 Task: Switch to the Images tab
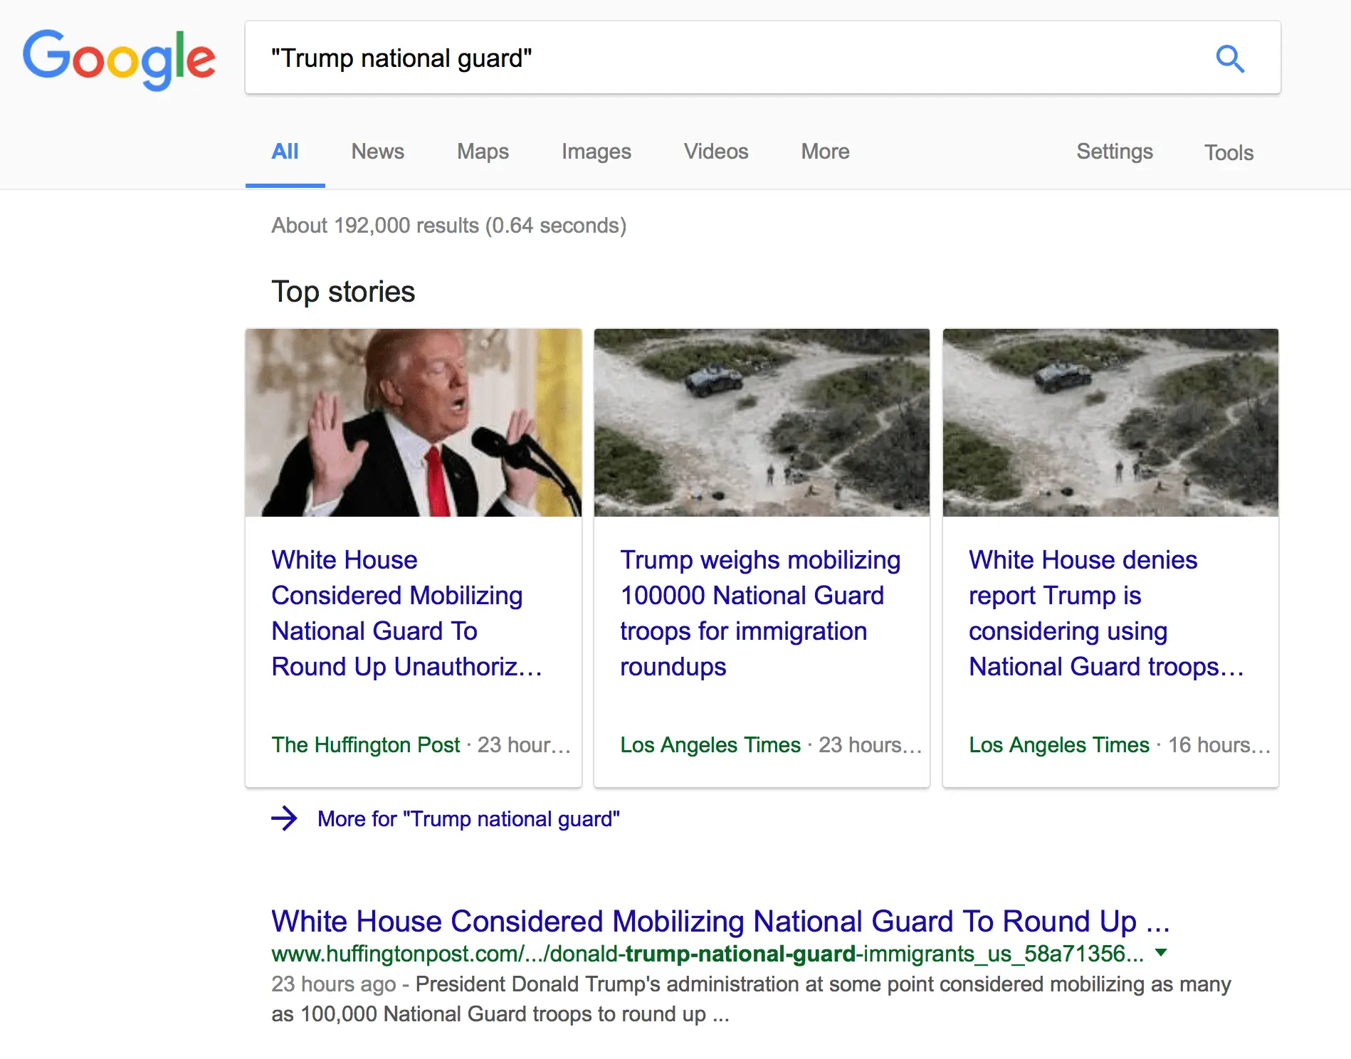pos(596,152)
